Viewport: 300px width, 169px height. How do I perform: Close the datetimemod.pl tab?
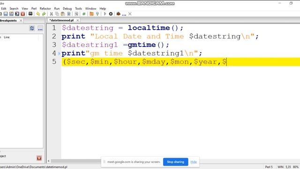(x=77, y=20)
